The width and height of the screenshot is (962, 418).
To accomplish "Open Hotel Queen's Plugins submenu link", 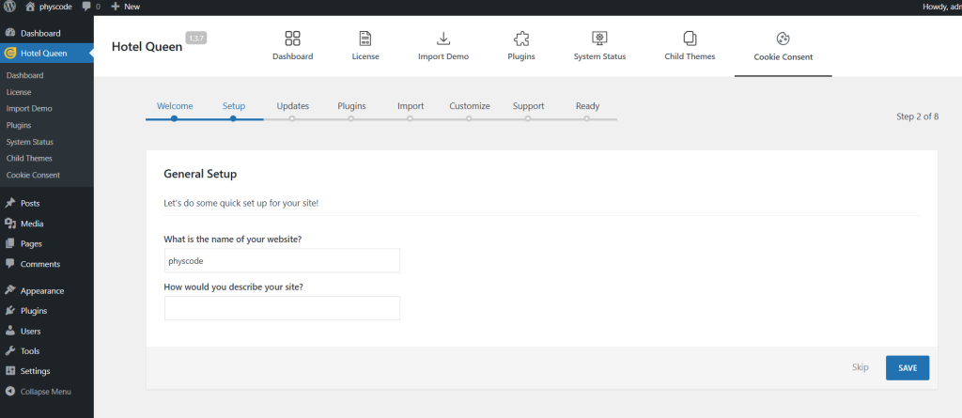I will click(x=19, y=125).
